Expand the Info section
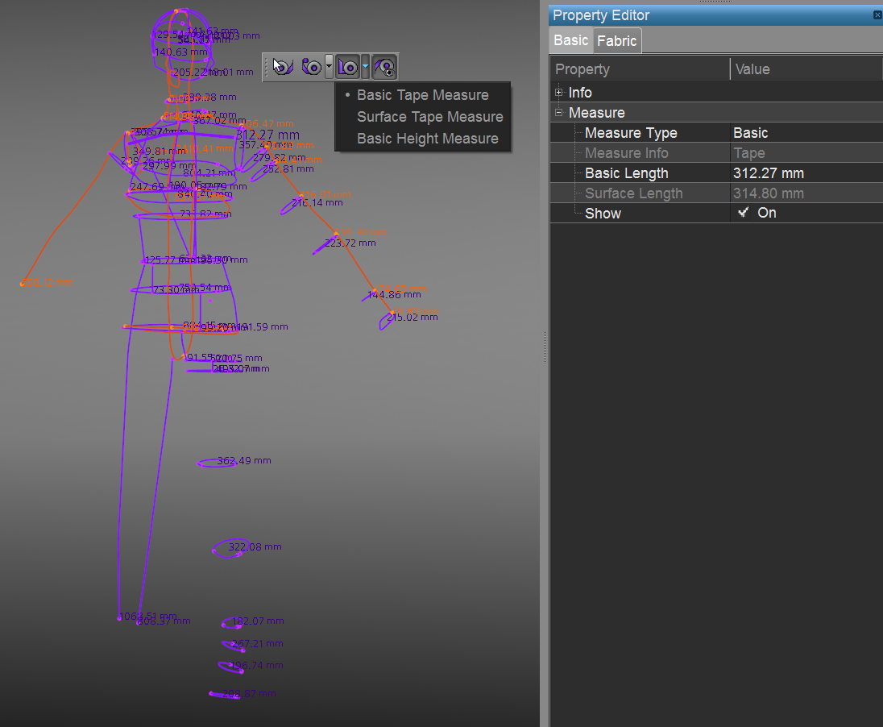Screen dimensions: 883x727 (558, 93)
